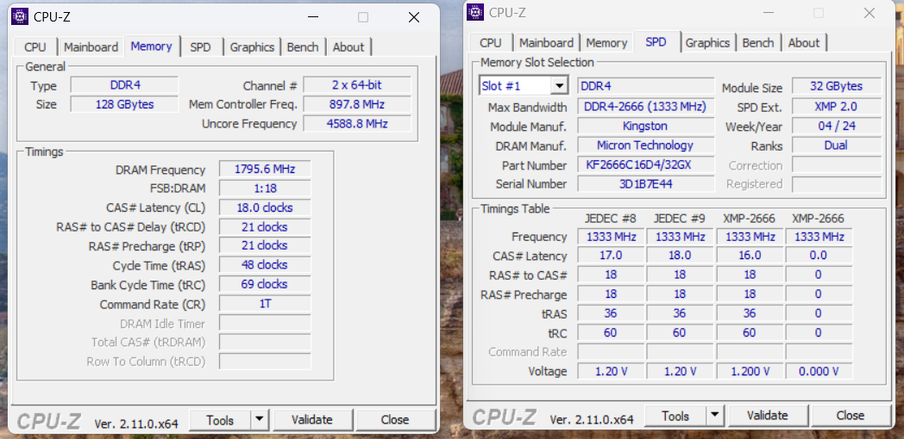Select the Memory tab in the right SPD window
Viewport: 904px width, 439px height.
(x=606, y=42)
